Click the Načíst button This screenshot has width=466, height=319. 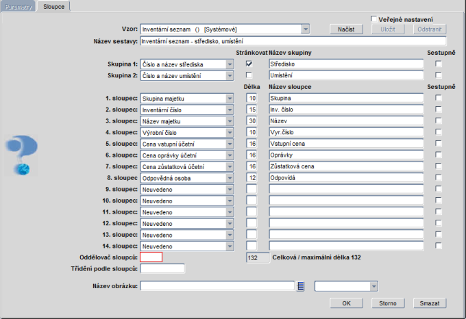[346, 29]
